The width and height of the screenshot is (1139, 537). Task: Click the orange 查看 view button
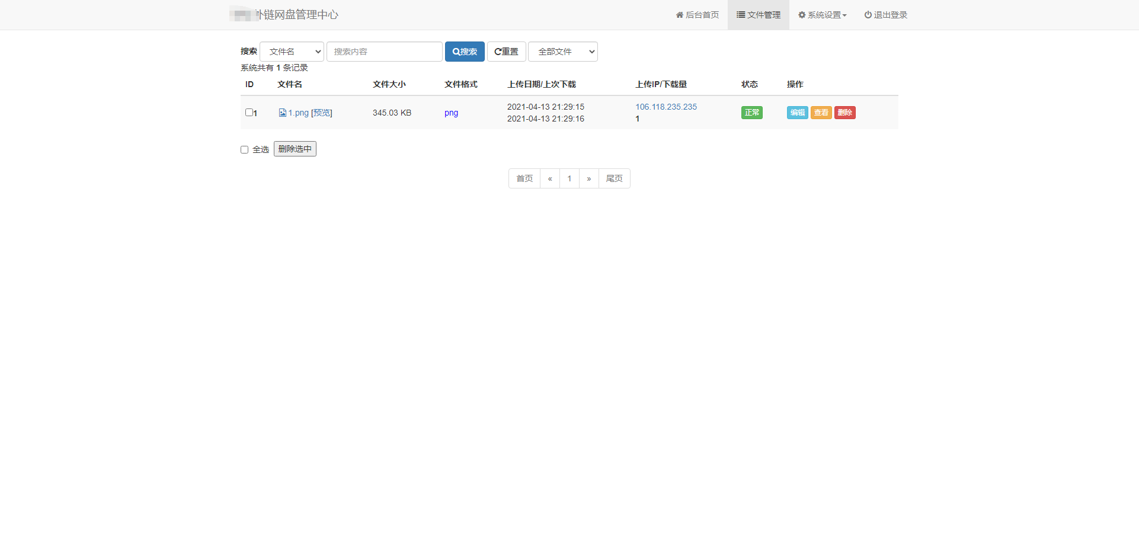point(821,113)
